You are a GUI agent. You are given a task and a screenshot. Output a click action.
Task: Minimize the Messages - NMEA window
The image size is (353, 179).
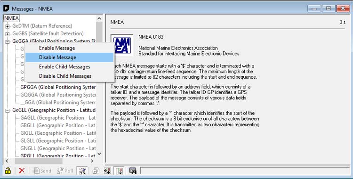[x=314, y=8]
